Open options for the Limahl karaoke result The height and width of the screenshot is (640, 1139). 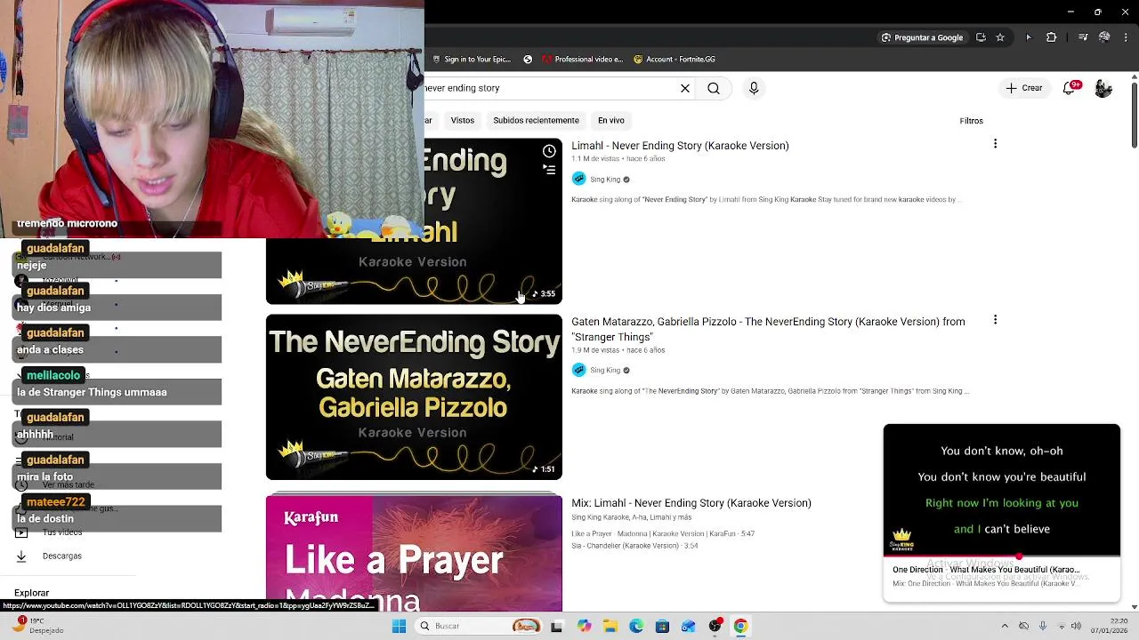click(x=995, y=144)
